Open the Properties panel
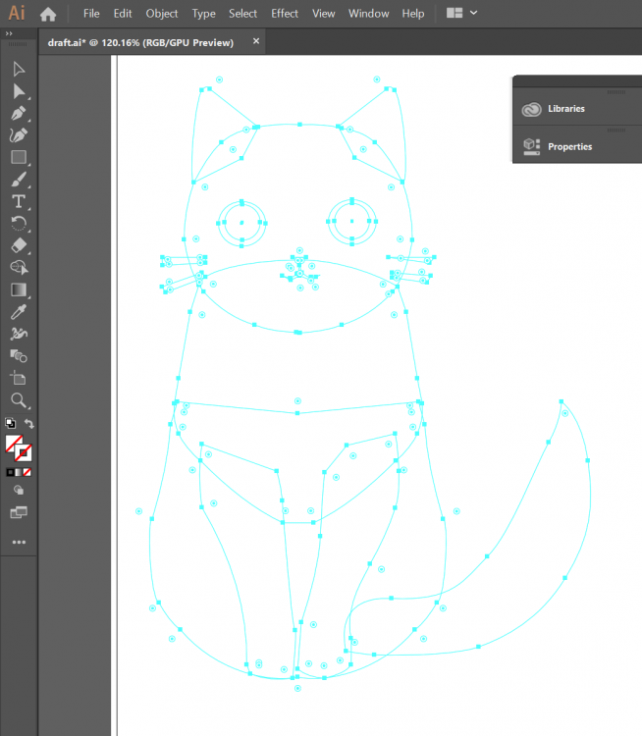Screen dimensions: 642x736 coord(569,146)
